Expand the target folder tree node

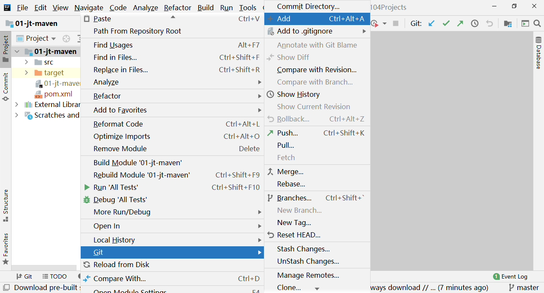(26, 73)
